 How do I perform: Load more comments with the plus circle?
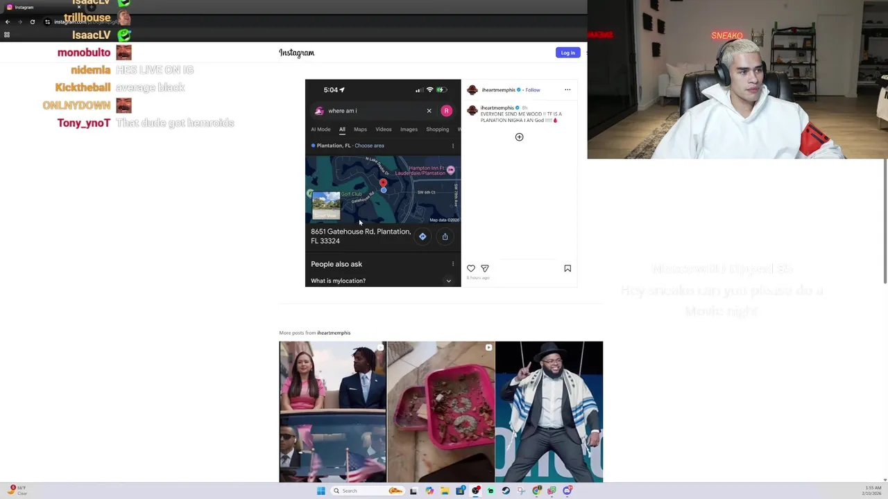pos(519,137)
